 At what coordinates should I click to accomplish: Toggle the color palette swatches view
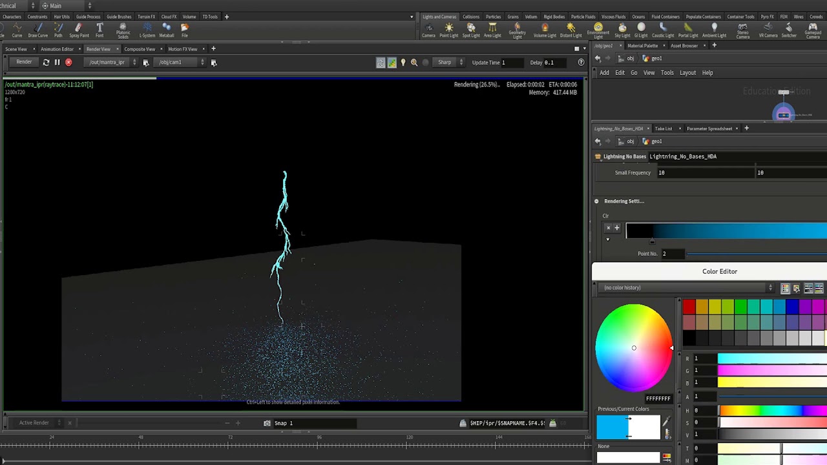785,288
